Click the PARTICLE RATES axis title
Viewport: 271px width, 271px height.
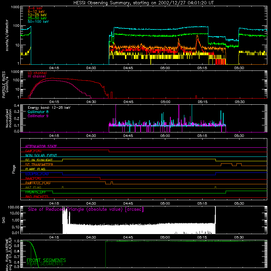4,85
